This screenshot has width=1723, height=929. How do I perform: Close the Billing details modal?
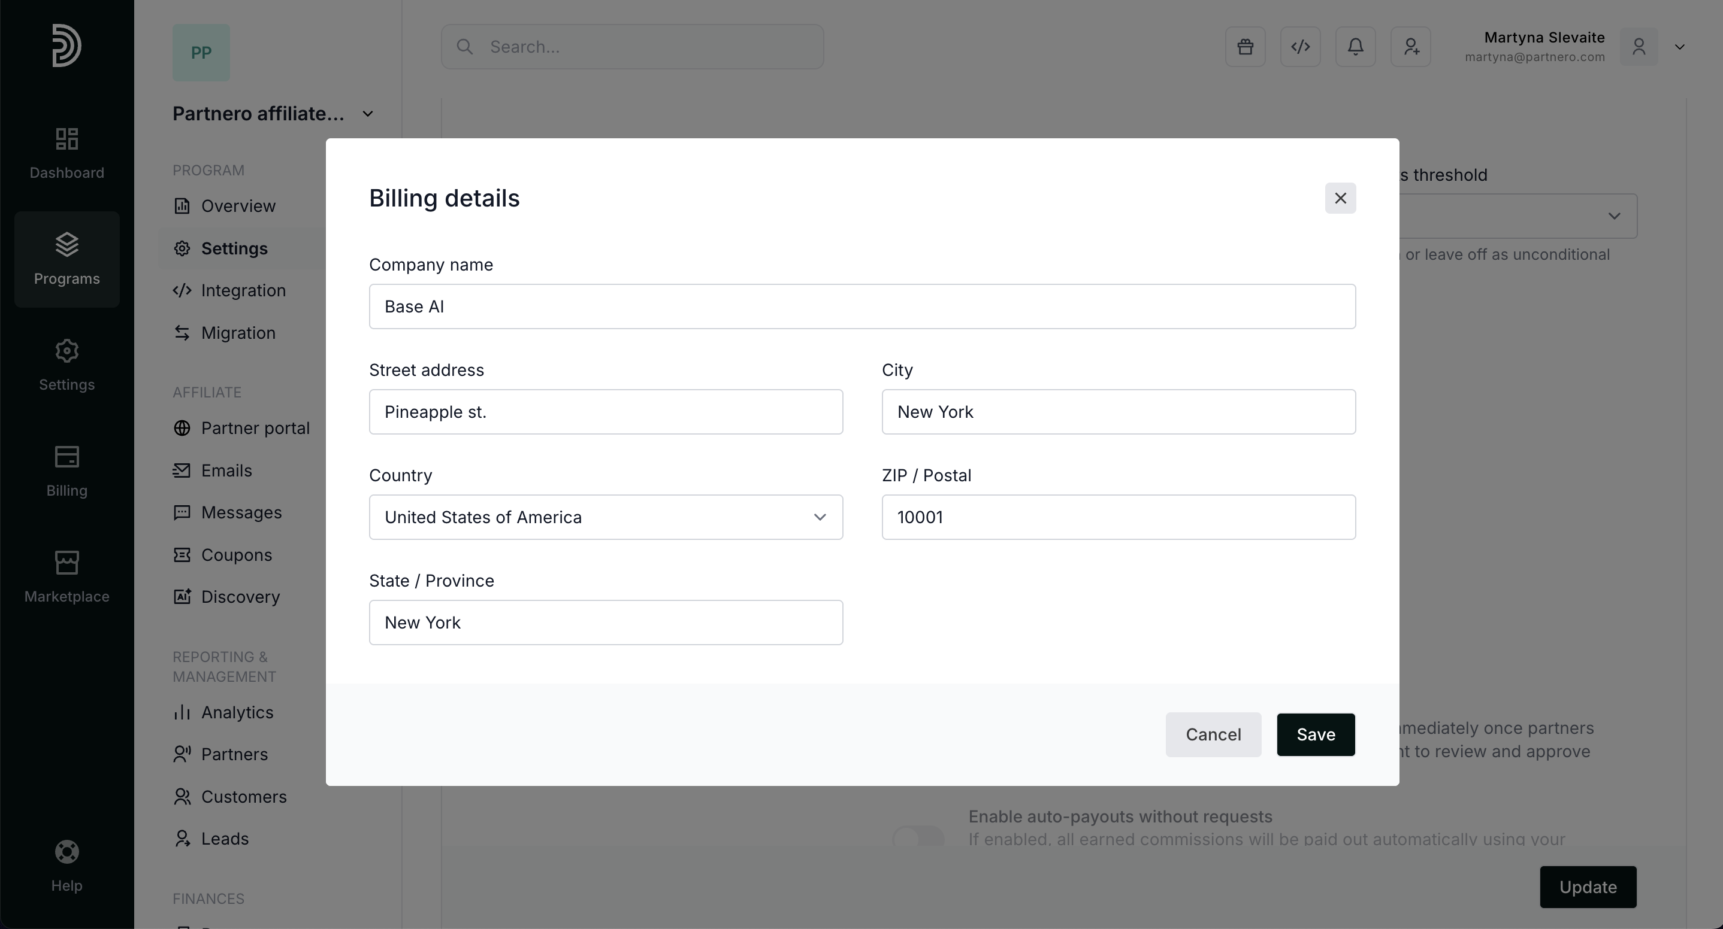point(1340,199)
